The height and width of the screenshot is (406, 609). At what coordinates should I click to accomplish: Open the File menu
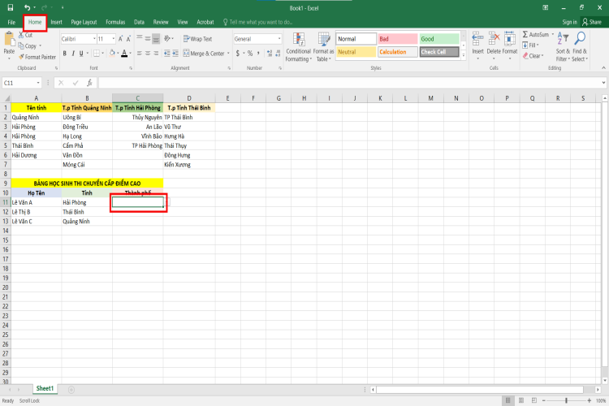point(11,22)
